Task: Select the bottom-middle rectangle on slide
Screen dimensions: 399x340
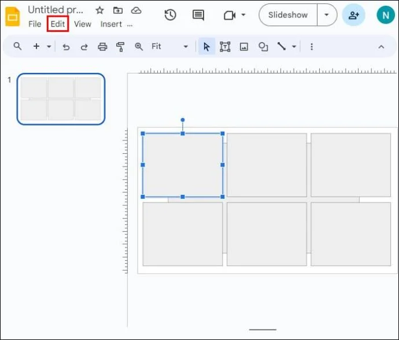Action: [267, 234]
